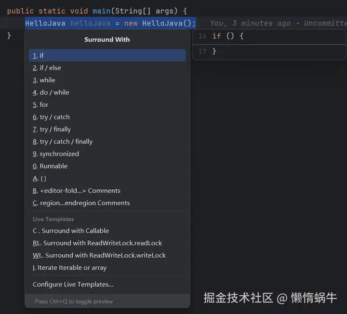Click 'main' method name in editor

pyautogui.click(x=101, y=11)
